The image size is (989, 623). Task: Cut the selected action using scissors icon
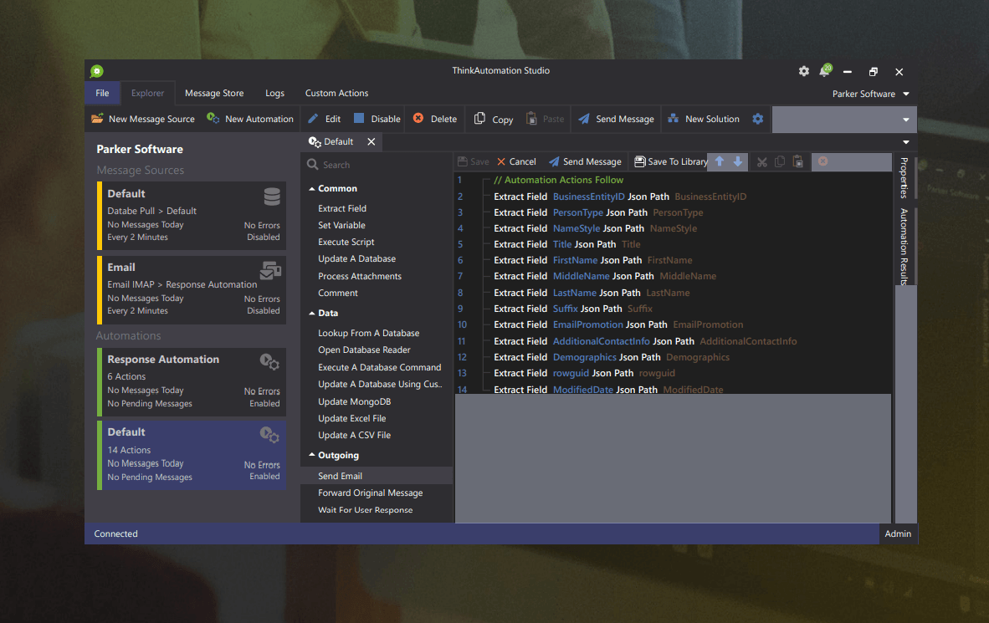pos(763,161)
